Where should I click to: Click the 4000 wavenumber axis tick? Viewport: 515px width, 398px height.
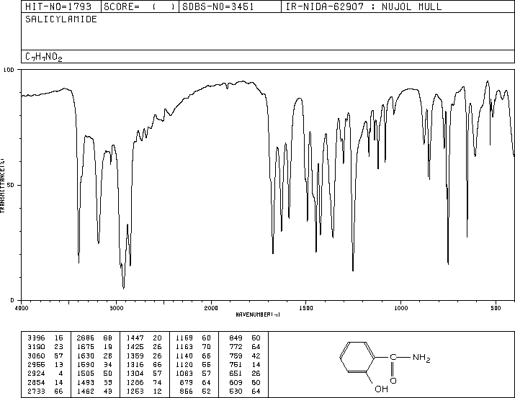click(22, 308)
